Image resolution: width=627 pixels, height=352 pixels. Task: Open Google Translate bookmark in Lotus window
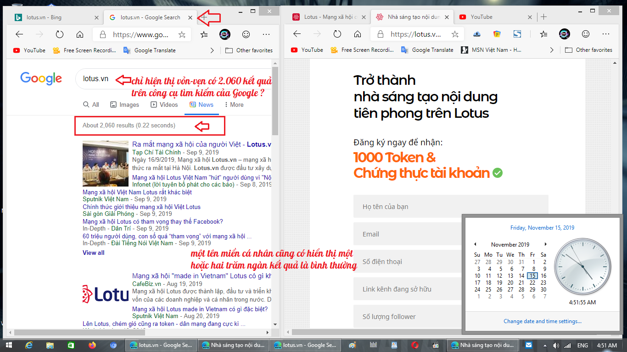[x=427, y=50]
